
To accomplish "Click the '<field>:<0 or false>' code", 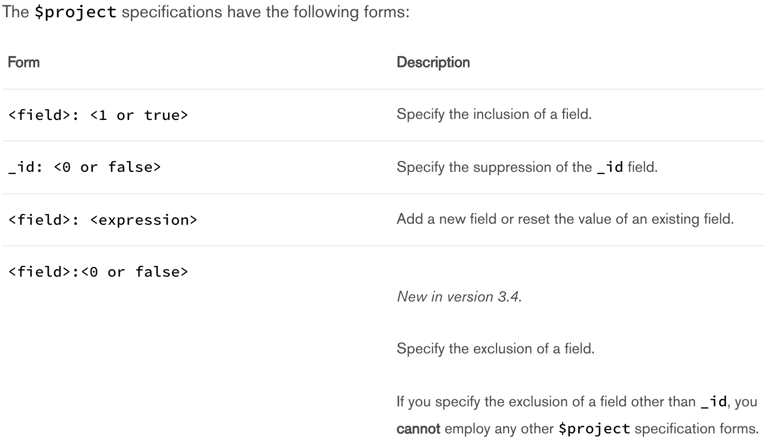I will 98,272.
